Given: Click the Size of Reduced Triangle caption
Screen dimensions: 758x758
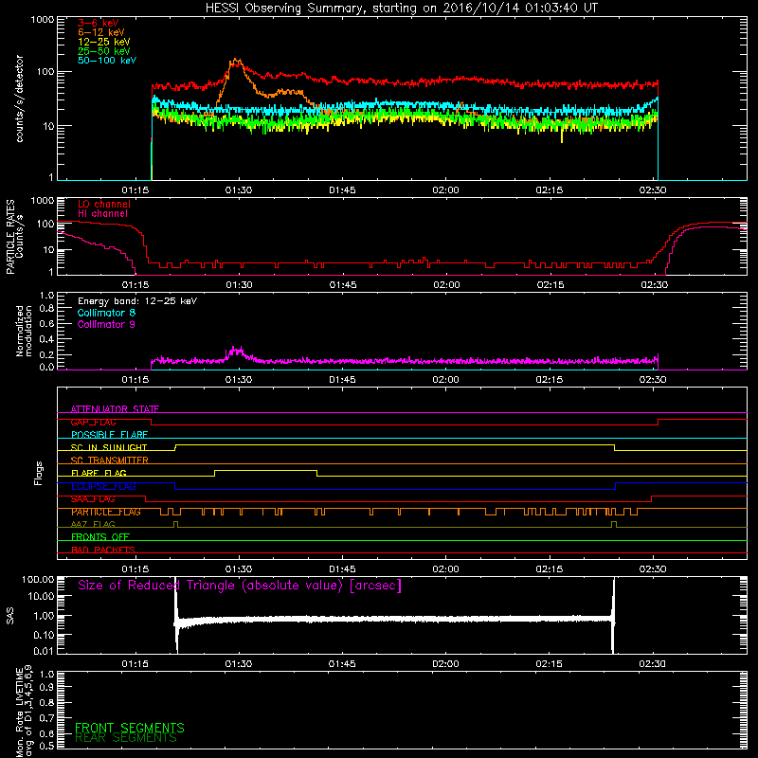Looking at the screenshot, I should point(240,586).
